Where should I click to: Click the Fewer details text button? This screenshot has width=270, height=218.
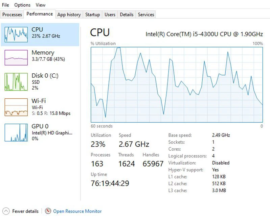tap(25, 211)
